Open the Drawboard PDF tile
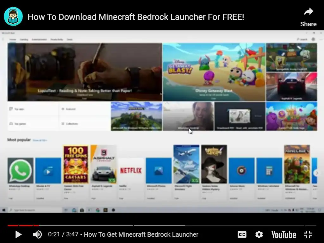This screenshot has width=324, height=243. [240, 116]
